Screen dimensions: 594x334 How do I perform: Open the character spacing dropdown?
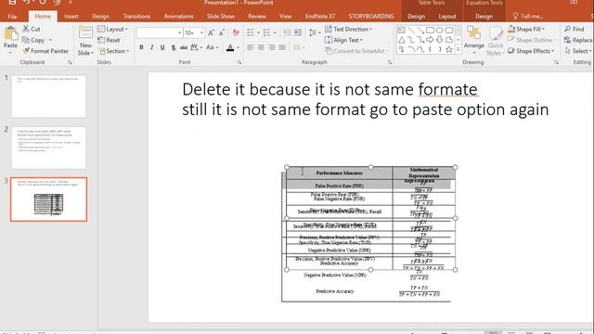pyautogui.click(x=196, y=47)
